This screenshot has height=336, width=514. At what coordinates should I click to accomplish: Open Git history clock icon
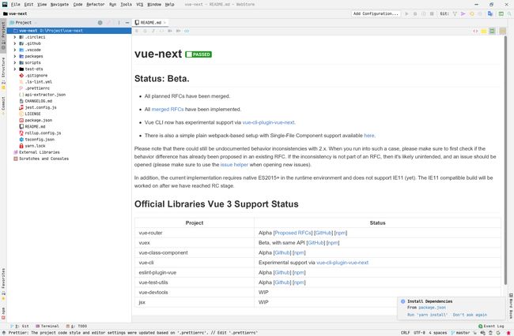472,13
